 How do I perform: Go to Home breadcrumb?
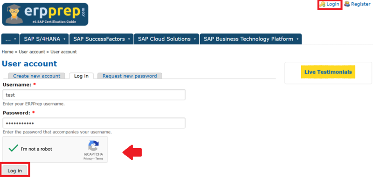(x=7, y=52)
